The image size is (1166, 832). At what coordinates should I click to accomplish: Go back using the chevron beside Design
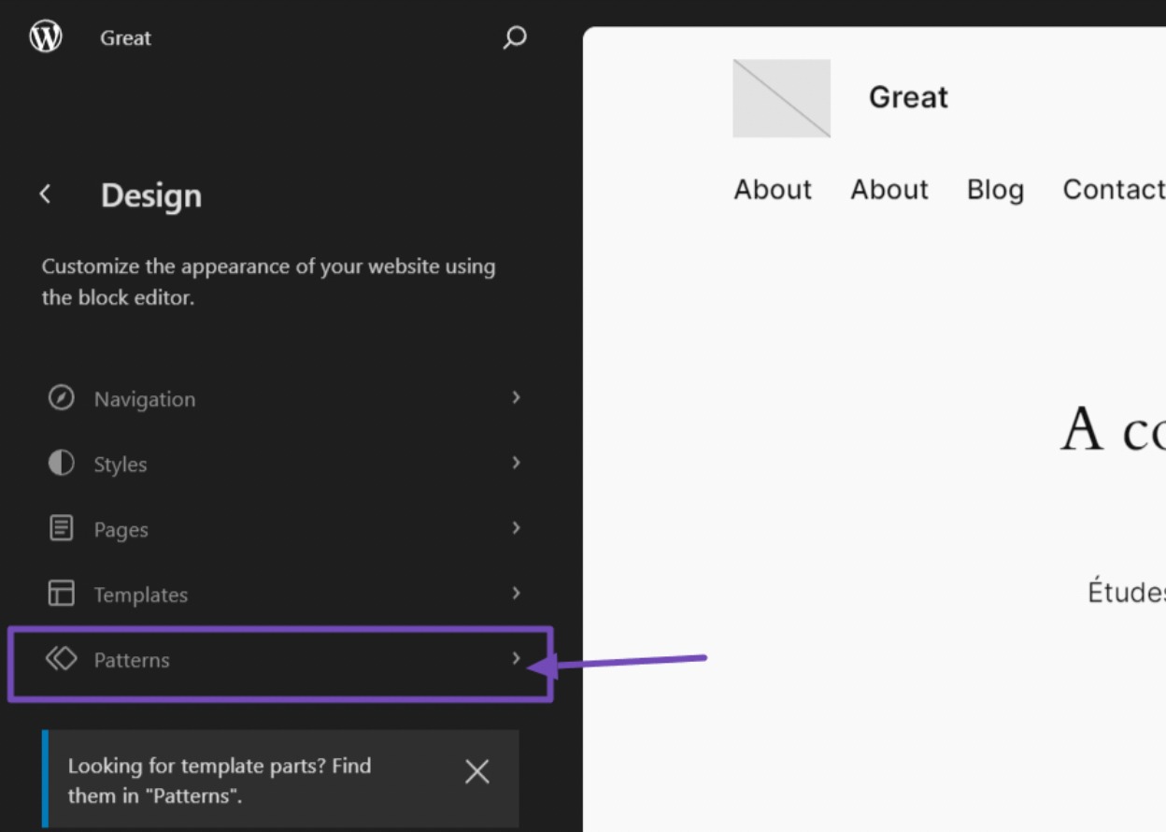pyautogui.click(x=45, y=194)
